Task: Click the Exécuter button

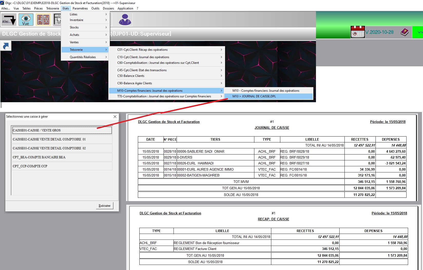Action: (x=105, y=206)
